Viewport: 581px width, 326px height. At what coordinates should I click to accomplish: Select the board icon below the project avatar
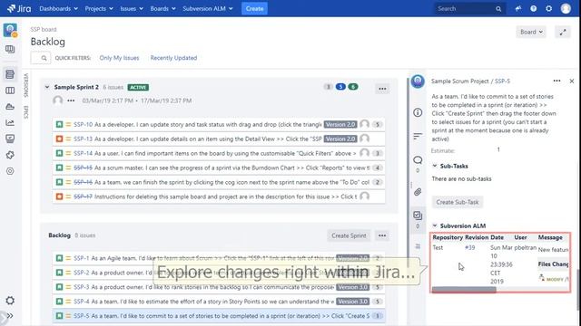[10, 49]
